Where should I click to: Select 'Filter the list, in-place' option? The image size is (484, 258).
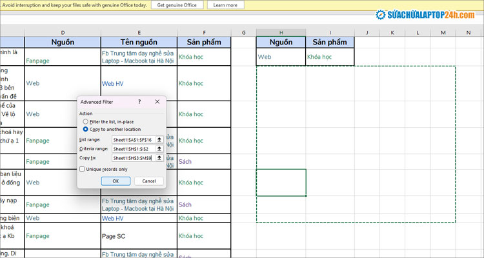coord(86,121)
